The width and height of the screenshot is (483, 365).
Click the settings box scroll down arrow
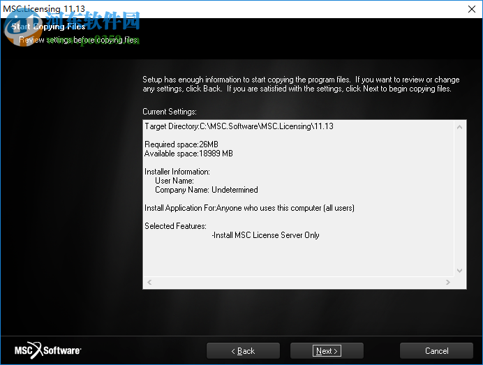[459, 271]
